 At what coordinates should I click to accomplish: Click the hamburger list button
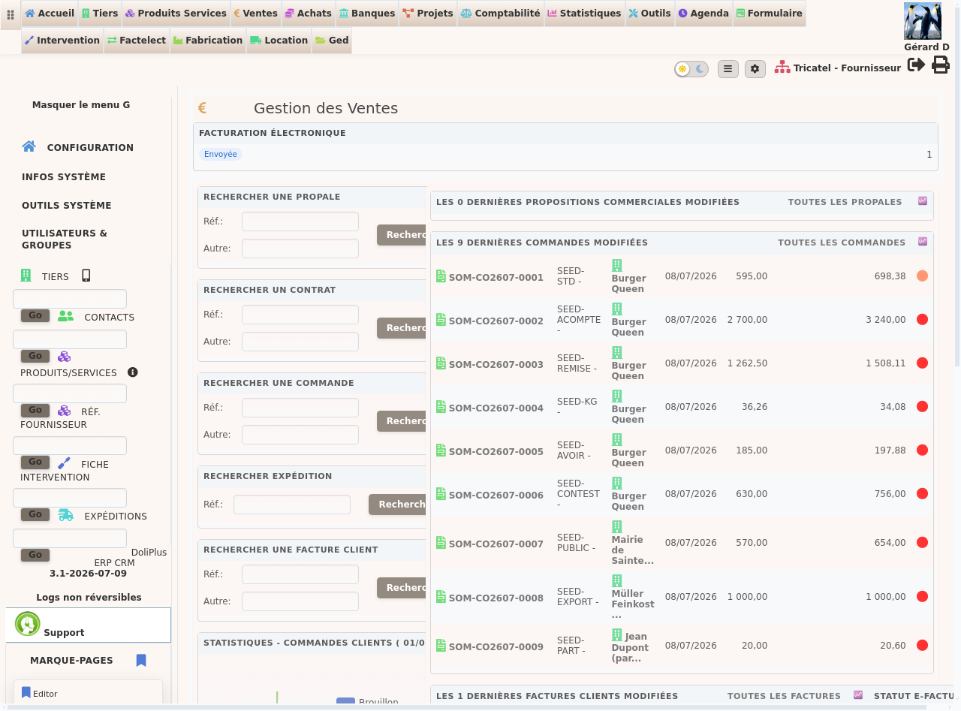click(728, 69)
